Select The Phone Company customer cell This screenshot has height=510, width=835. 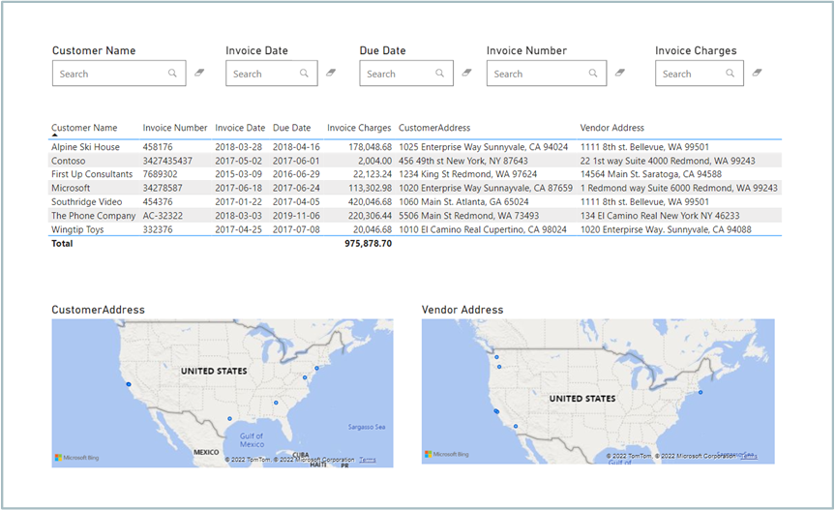pos(93,216)
